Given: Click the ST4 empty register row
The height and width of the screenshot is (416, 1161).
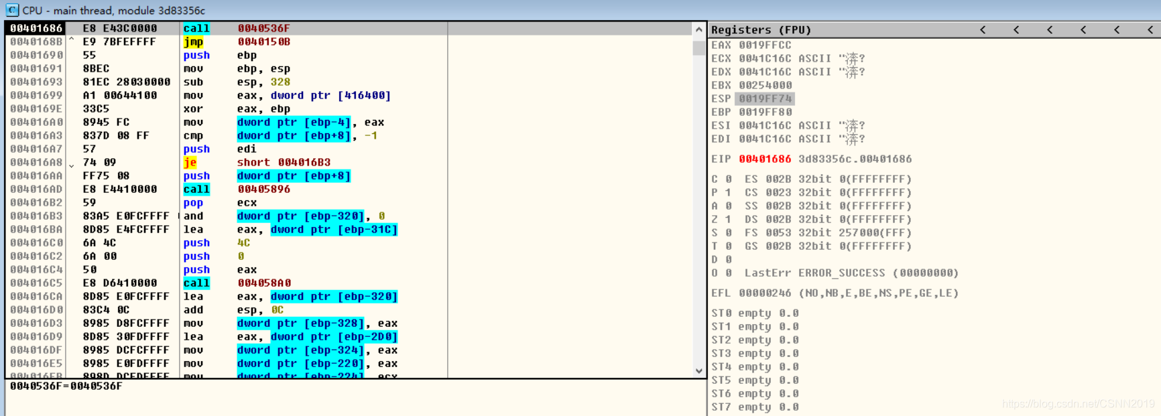Looking at the screenshot, I should point(755,366).
